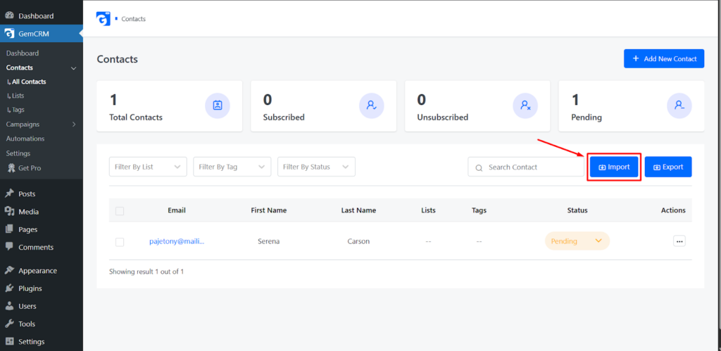
Task: Click the Get Pro link in the sidebar
Action: [x=30, y=168]
